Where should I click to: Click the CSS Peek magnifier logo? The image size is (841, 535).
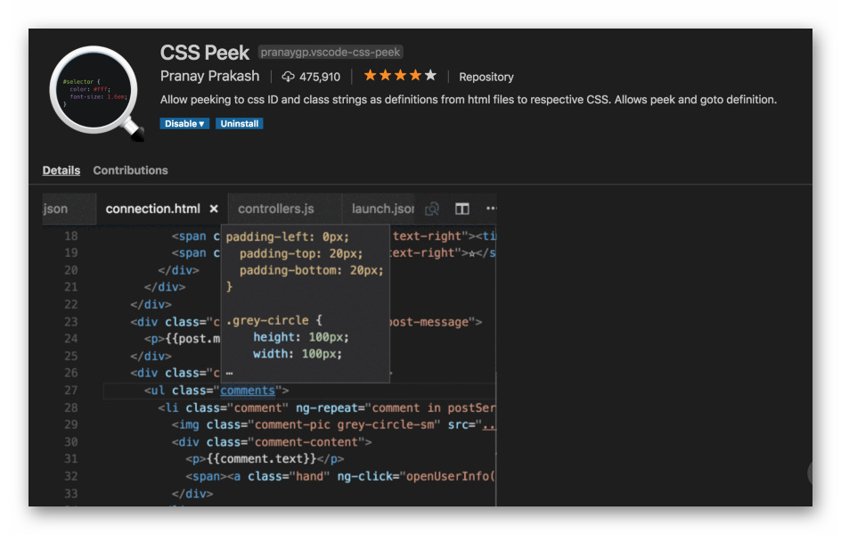click(x=96, y=93)
